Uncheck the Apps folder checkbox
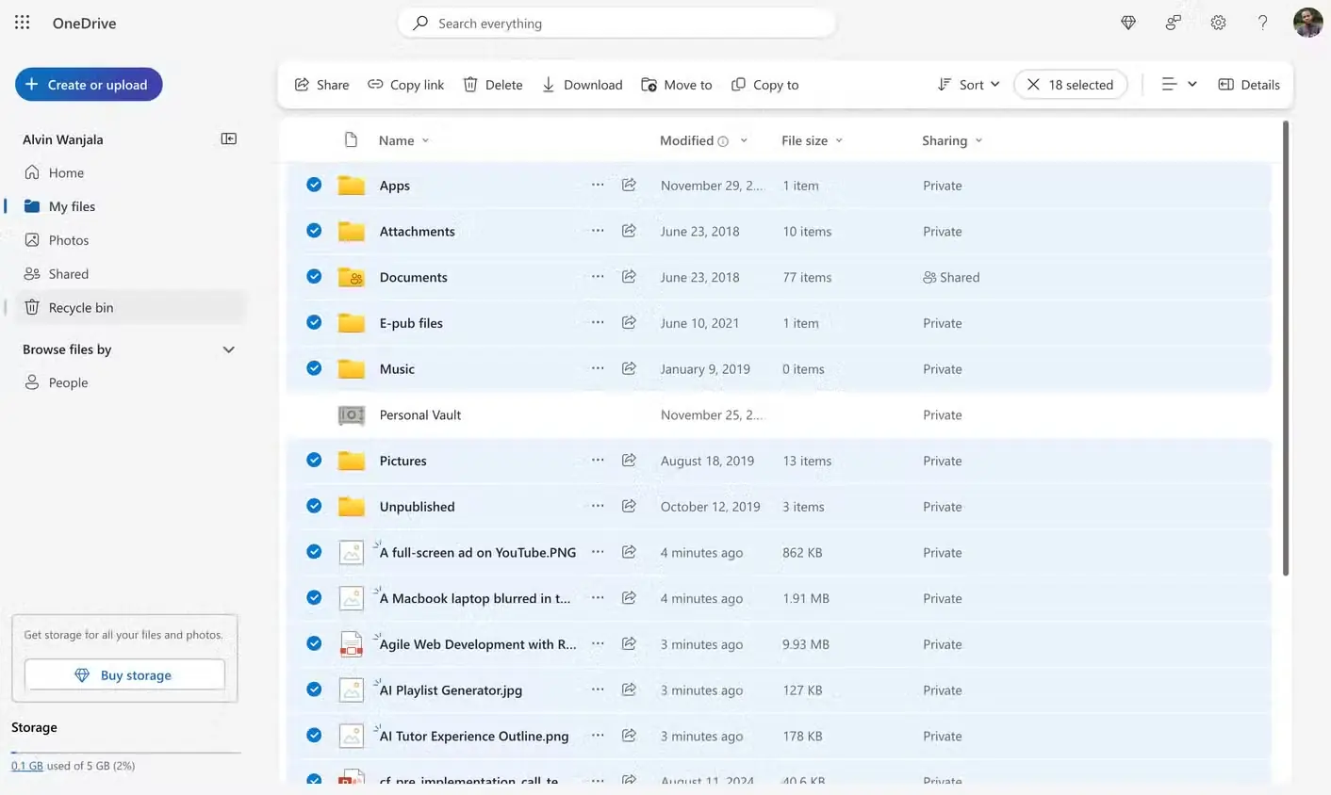 [x=314, y=185]
